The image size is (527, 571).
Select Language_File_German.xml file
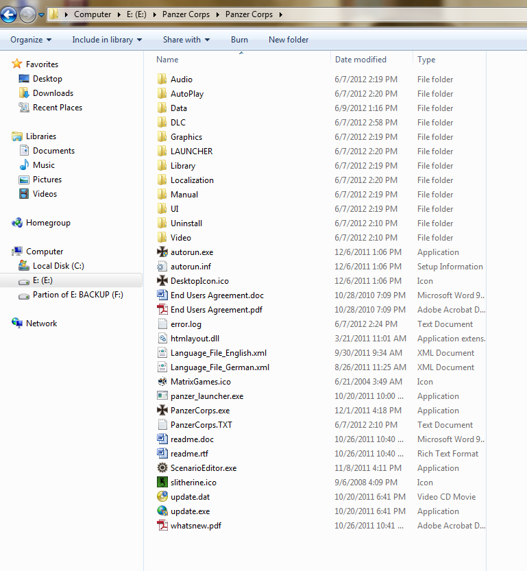[220, 367]
